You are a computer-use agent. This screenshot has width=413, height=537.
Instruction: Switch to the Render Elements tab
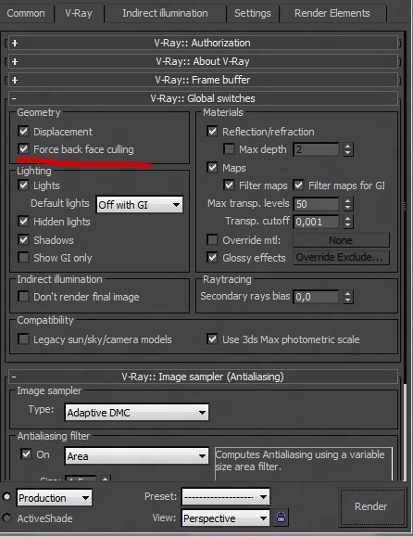pyautogui.click(x=332, y=13)
